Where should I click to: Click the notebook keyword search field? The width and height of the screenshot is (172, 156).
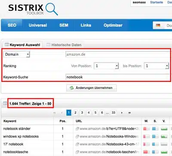118,77
